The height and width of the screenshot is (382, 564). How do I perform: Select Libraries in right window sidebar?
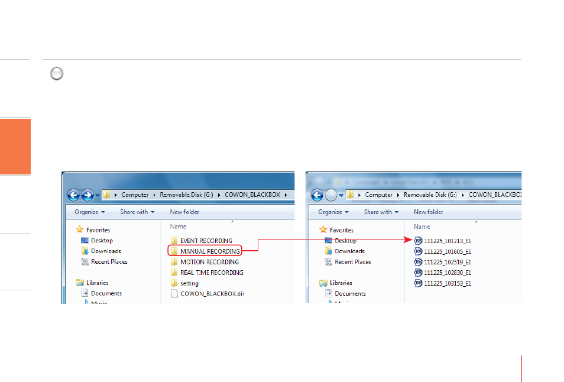(x=336, y=283)
